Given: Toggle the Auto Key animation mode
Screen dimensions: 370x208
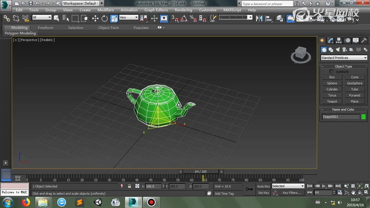Looking at the screenshot, I should (x=263, y=186).
